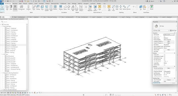Toggle the Far Clip Active checkbox
178x96 pixels.
165,60
